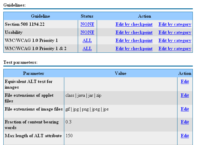The image size is (197, 145).
Task: Select the Section 508 1194.22 guideline name
Action: click(25, 24)
